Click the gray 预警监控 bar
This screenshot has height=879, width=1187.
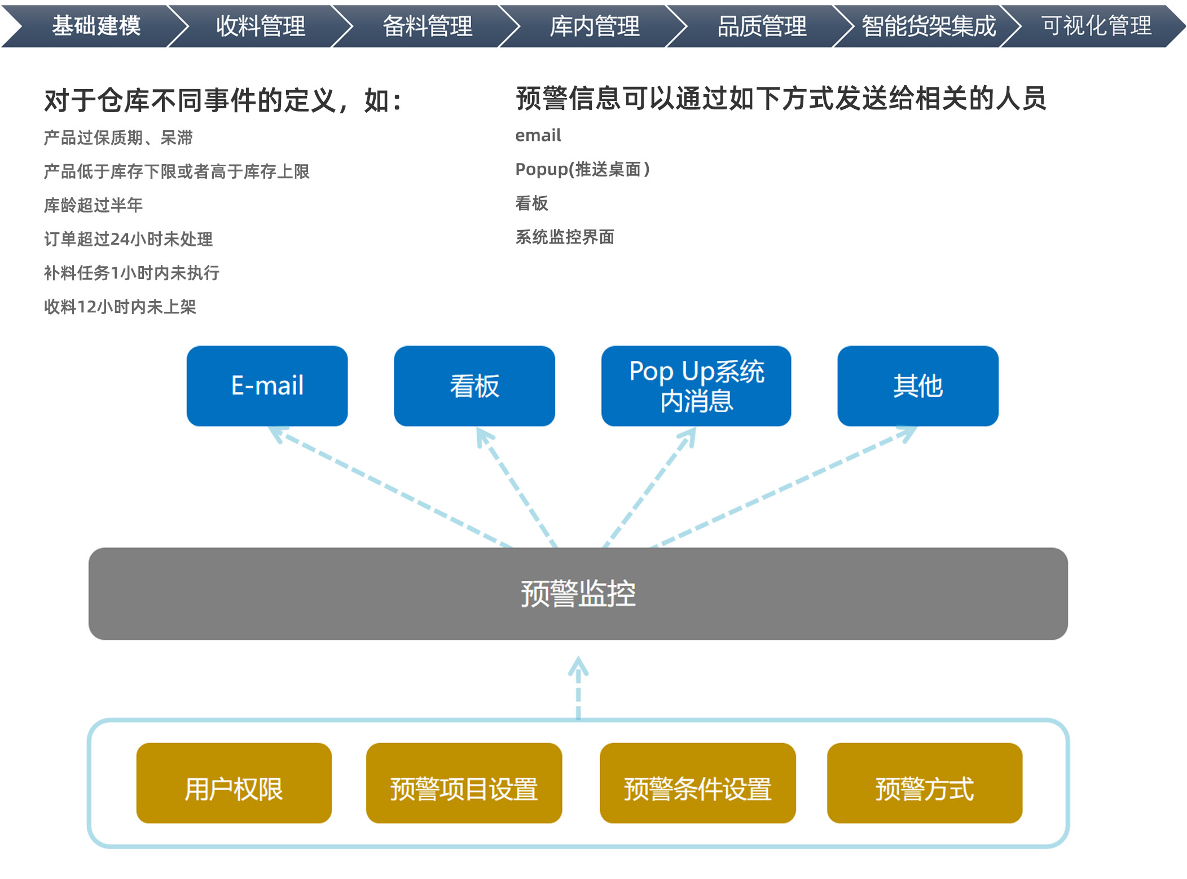point(578,593)
